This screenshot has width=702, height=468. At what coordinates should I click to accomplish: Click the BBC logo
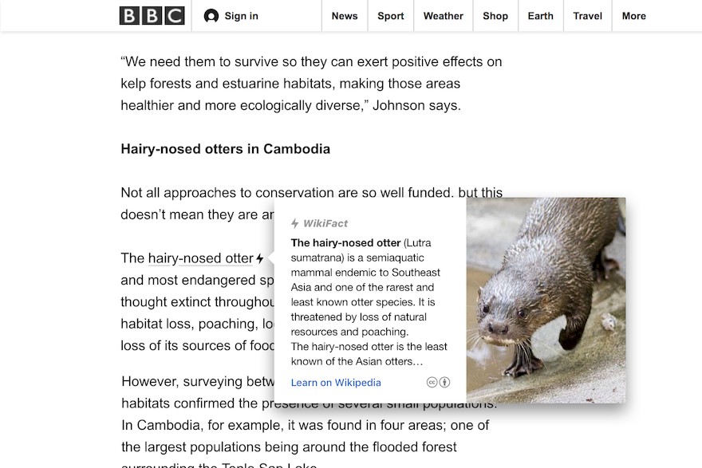pos(152,16)
